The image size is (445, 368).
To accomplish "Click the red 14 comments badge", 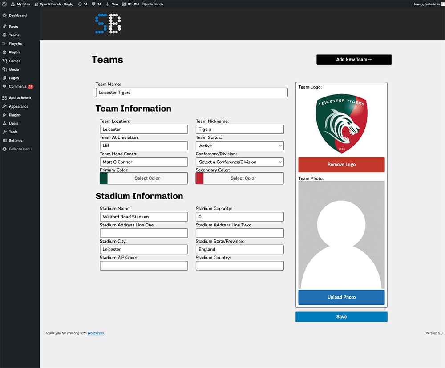I will (x=31, y=86).
